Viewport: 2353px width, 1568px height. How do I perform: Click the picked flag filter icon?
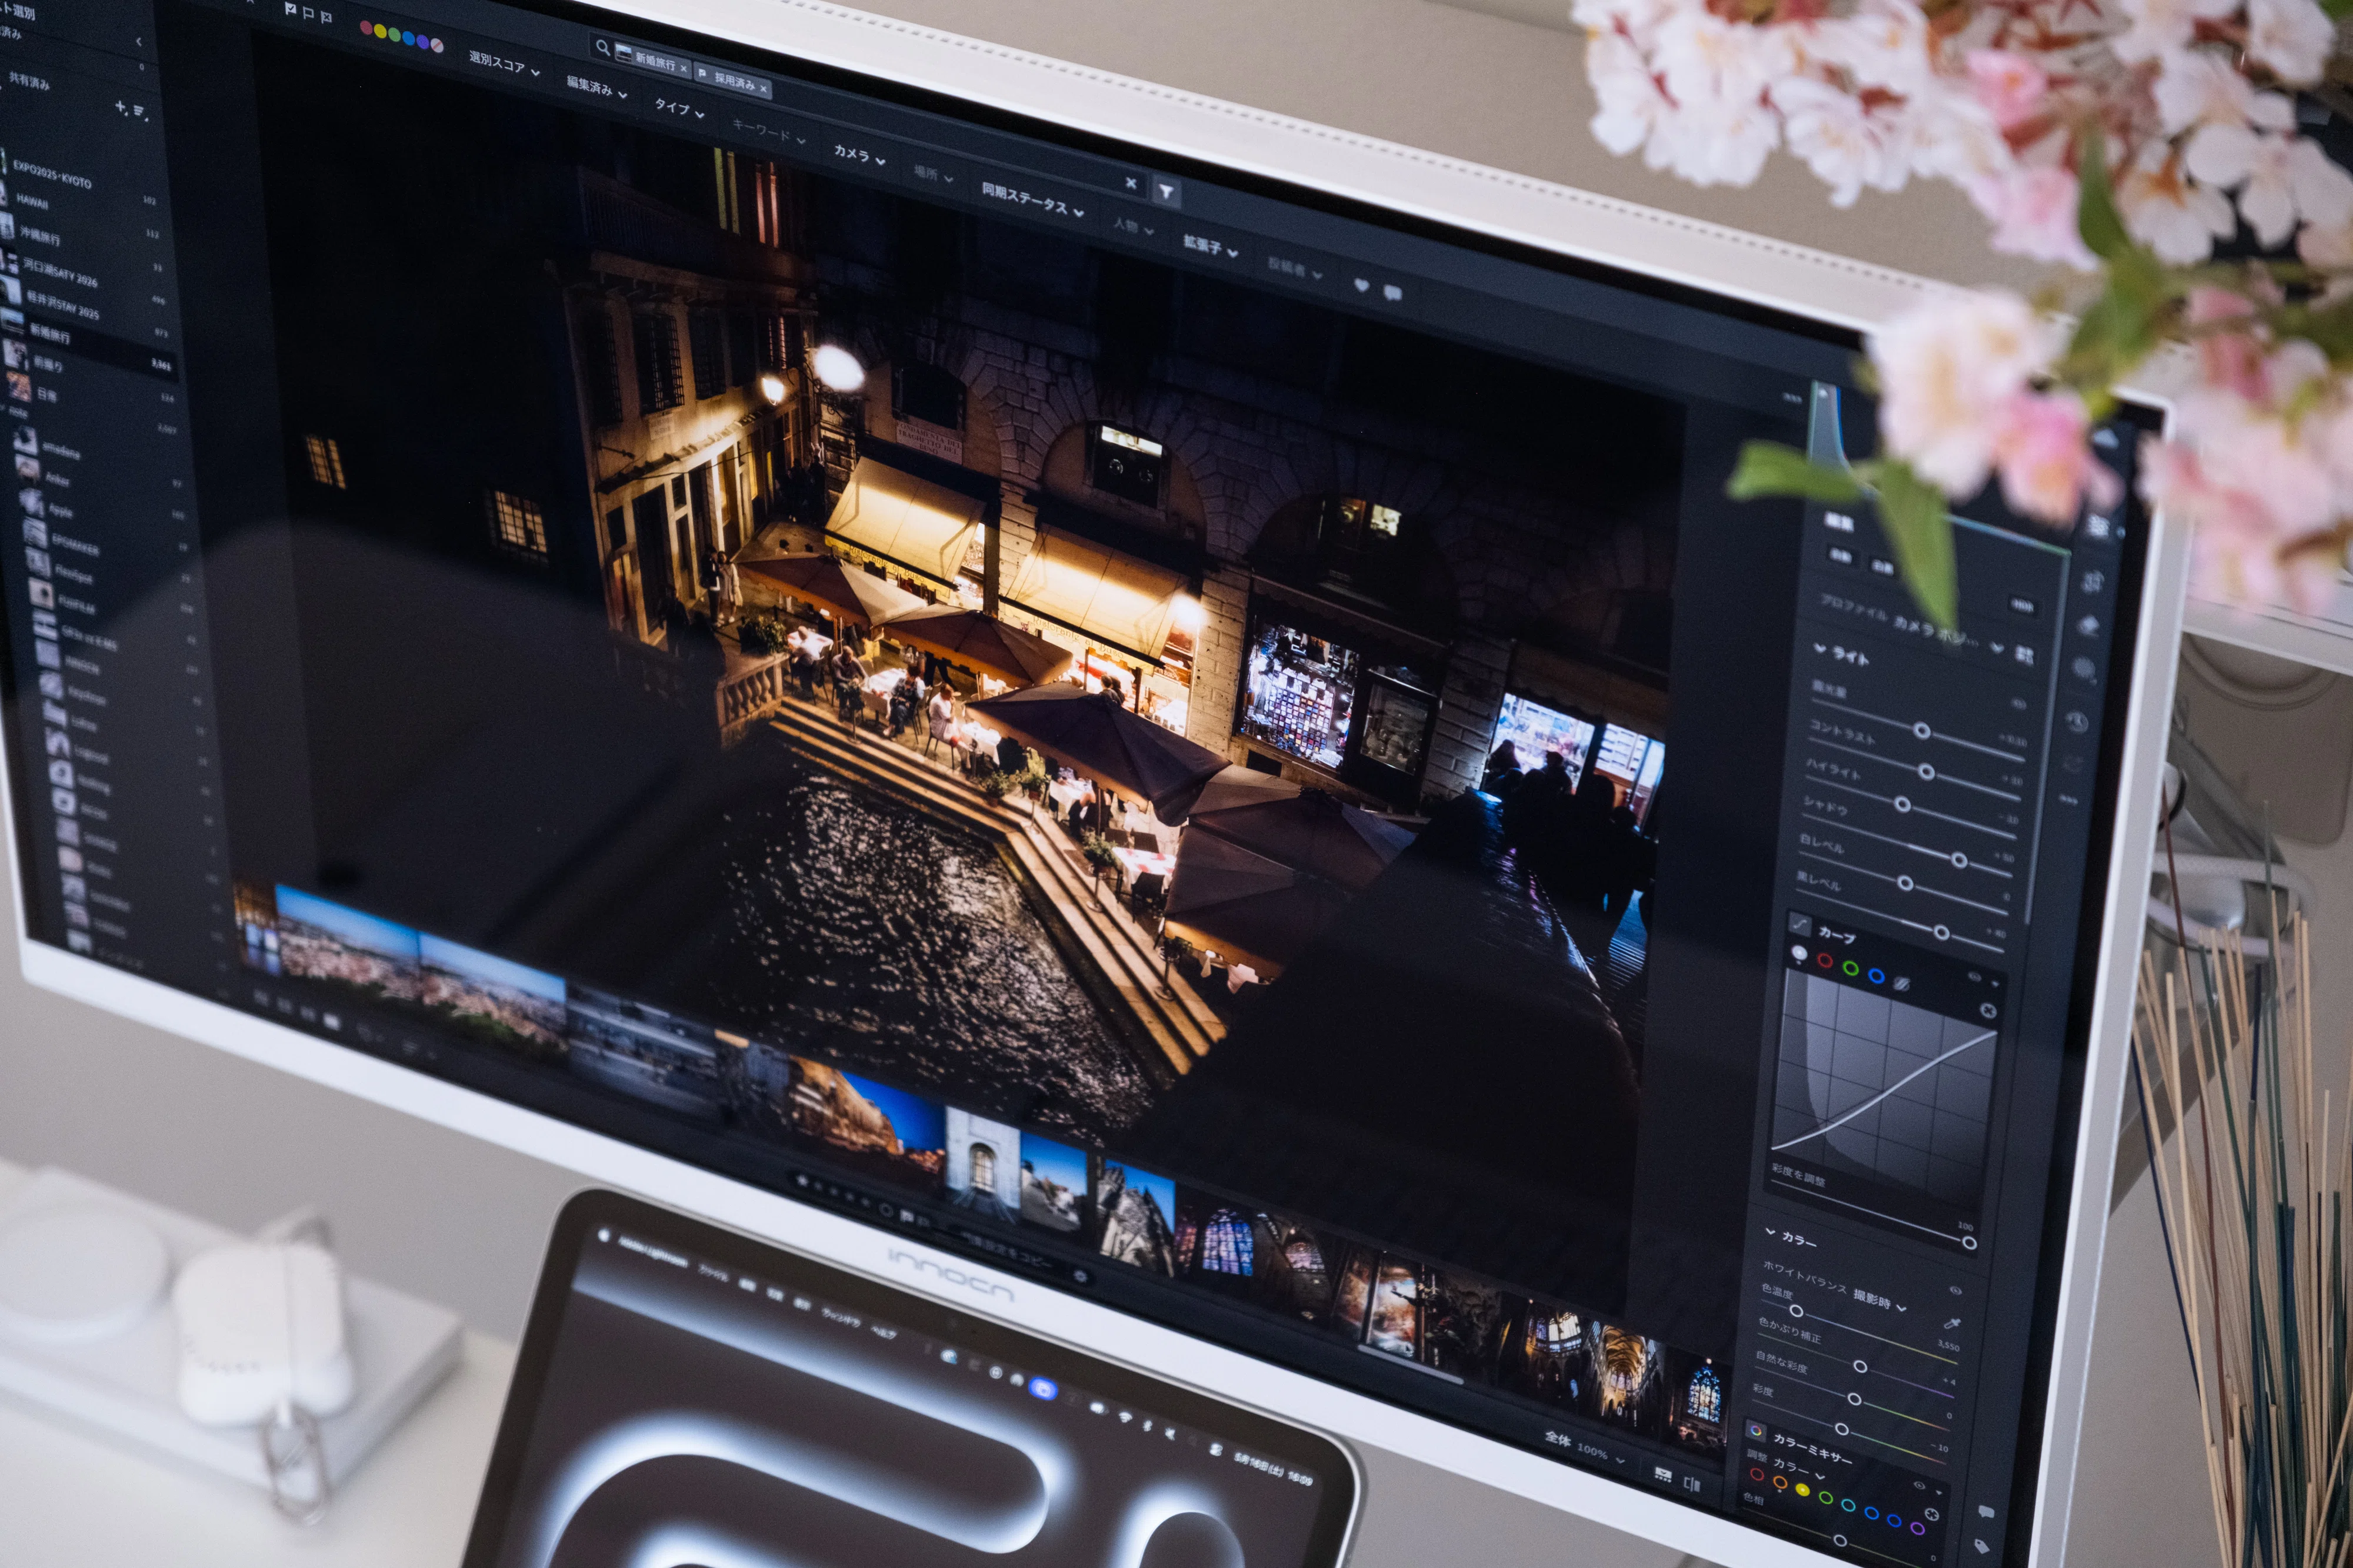coord(290,9)
